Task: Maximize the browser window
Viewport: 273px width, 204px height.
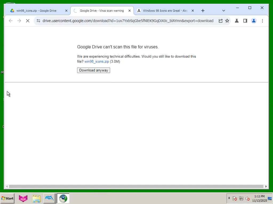Action: point(250,8)
